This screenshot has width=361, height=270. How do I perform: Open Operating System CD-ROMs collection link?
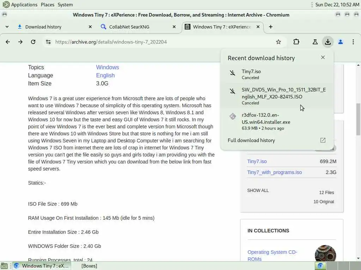[273, 256]
